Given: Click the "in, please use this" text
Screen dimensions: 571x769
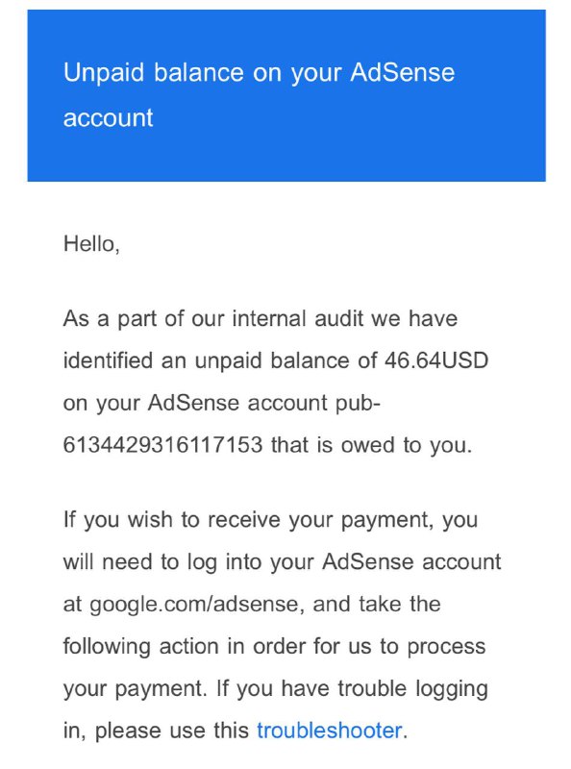Looking at the screenshot, I should [x=156, y=732].
